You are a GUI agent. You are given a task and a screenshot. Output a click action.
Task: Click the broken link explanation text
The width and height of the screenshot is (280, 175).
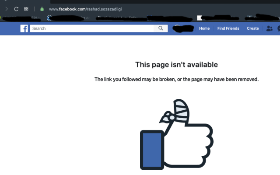[176, 79]
